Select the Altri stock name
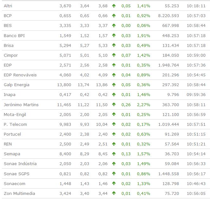210x199 pixels. tap(8, 6)
